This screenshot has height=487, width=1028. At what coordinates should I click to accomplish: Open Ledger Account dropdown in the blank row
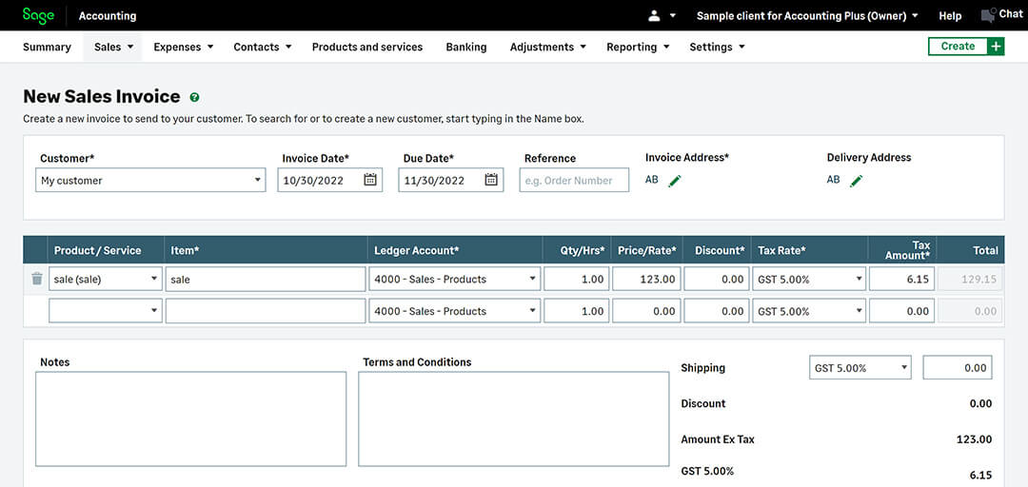pos(455,311)
